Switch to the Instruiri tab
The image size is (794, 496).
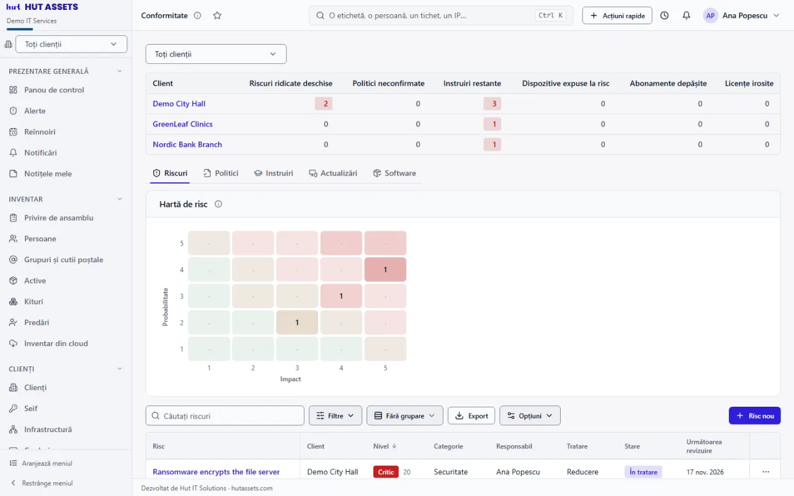[274, 173]
